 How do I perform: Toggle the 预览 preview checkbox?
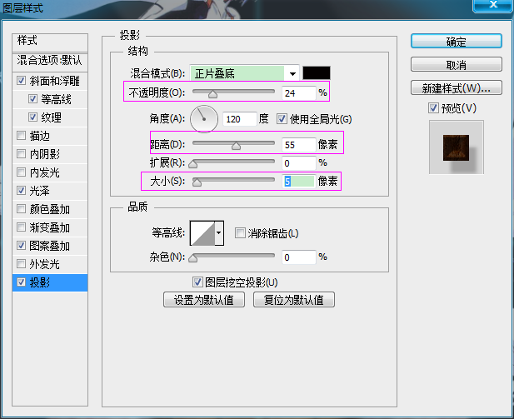(x=433, y=107)
